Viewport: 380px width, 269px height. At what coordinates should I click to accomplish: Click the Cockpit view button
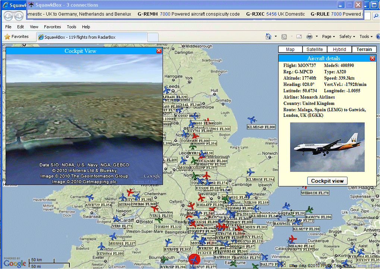(327, 181)
